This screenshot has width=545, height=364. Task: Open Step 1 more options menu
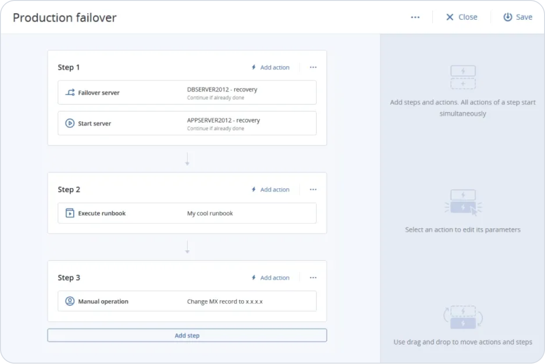pyautogui.click(x=313, y=67)
